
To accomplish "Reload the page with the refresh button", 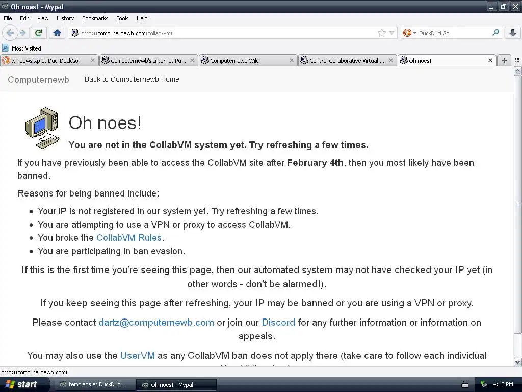I will pyautogui.click(x=38, y=33).
